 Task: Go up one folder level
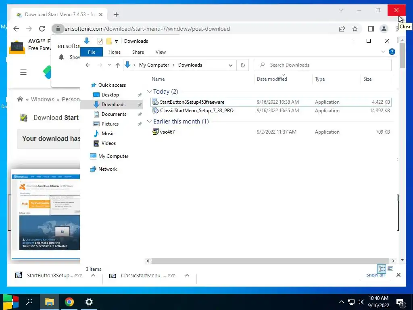point(118,65)
